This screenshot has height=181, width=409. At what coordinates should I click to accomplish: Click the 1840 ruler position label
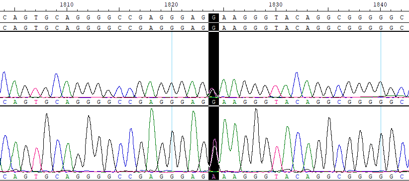pos(380,4)
